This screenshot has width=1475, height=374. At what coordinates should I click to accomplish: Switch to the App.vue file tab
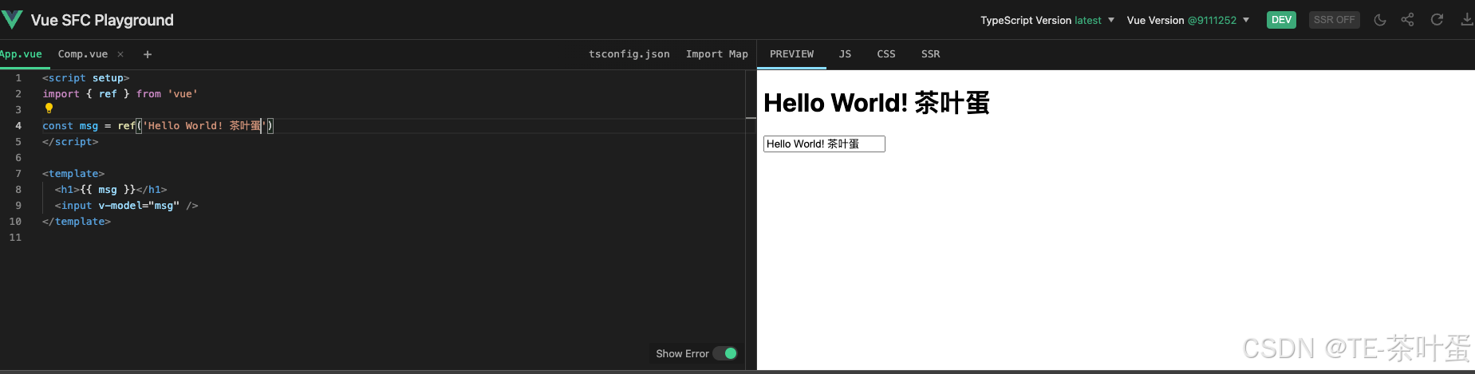21,54
